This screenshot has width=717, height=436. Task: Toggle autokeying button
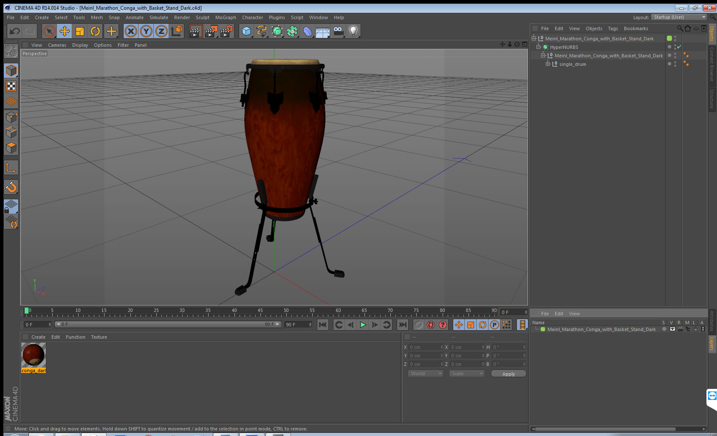click(x=431, y=325)
